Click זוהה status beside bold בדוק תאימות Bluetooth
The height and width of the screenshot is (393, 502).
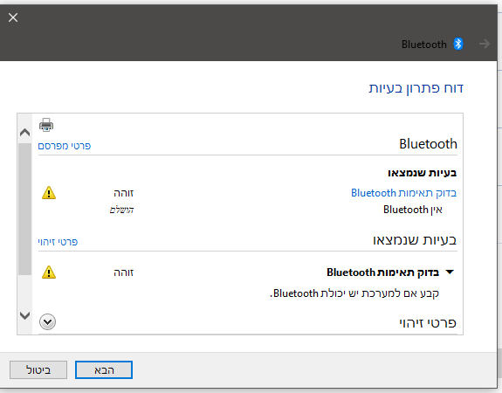(x=124, y=272)
